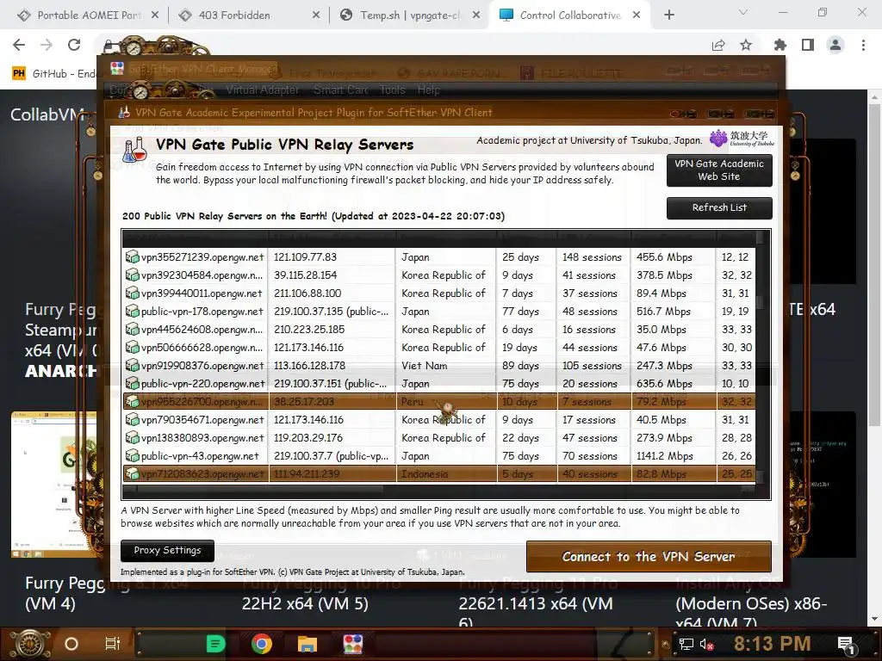Bookmark this page with the star icon

(x=746, y=45)
